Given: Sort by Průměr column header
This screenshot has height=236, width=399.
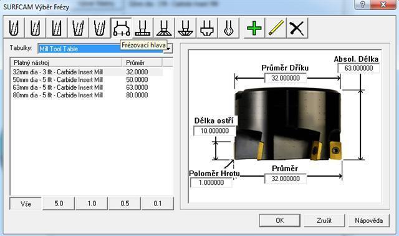Looking at the screenshot, I should coord(142,62).
